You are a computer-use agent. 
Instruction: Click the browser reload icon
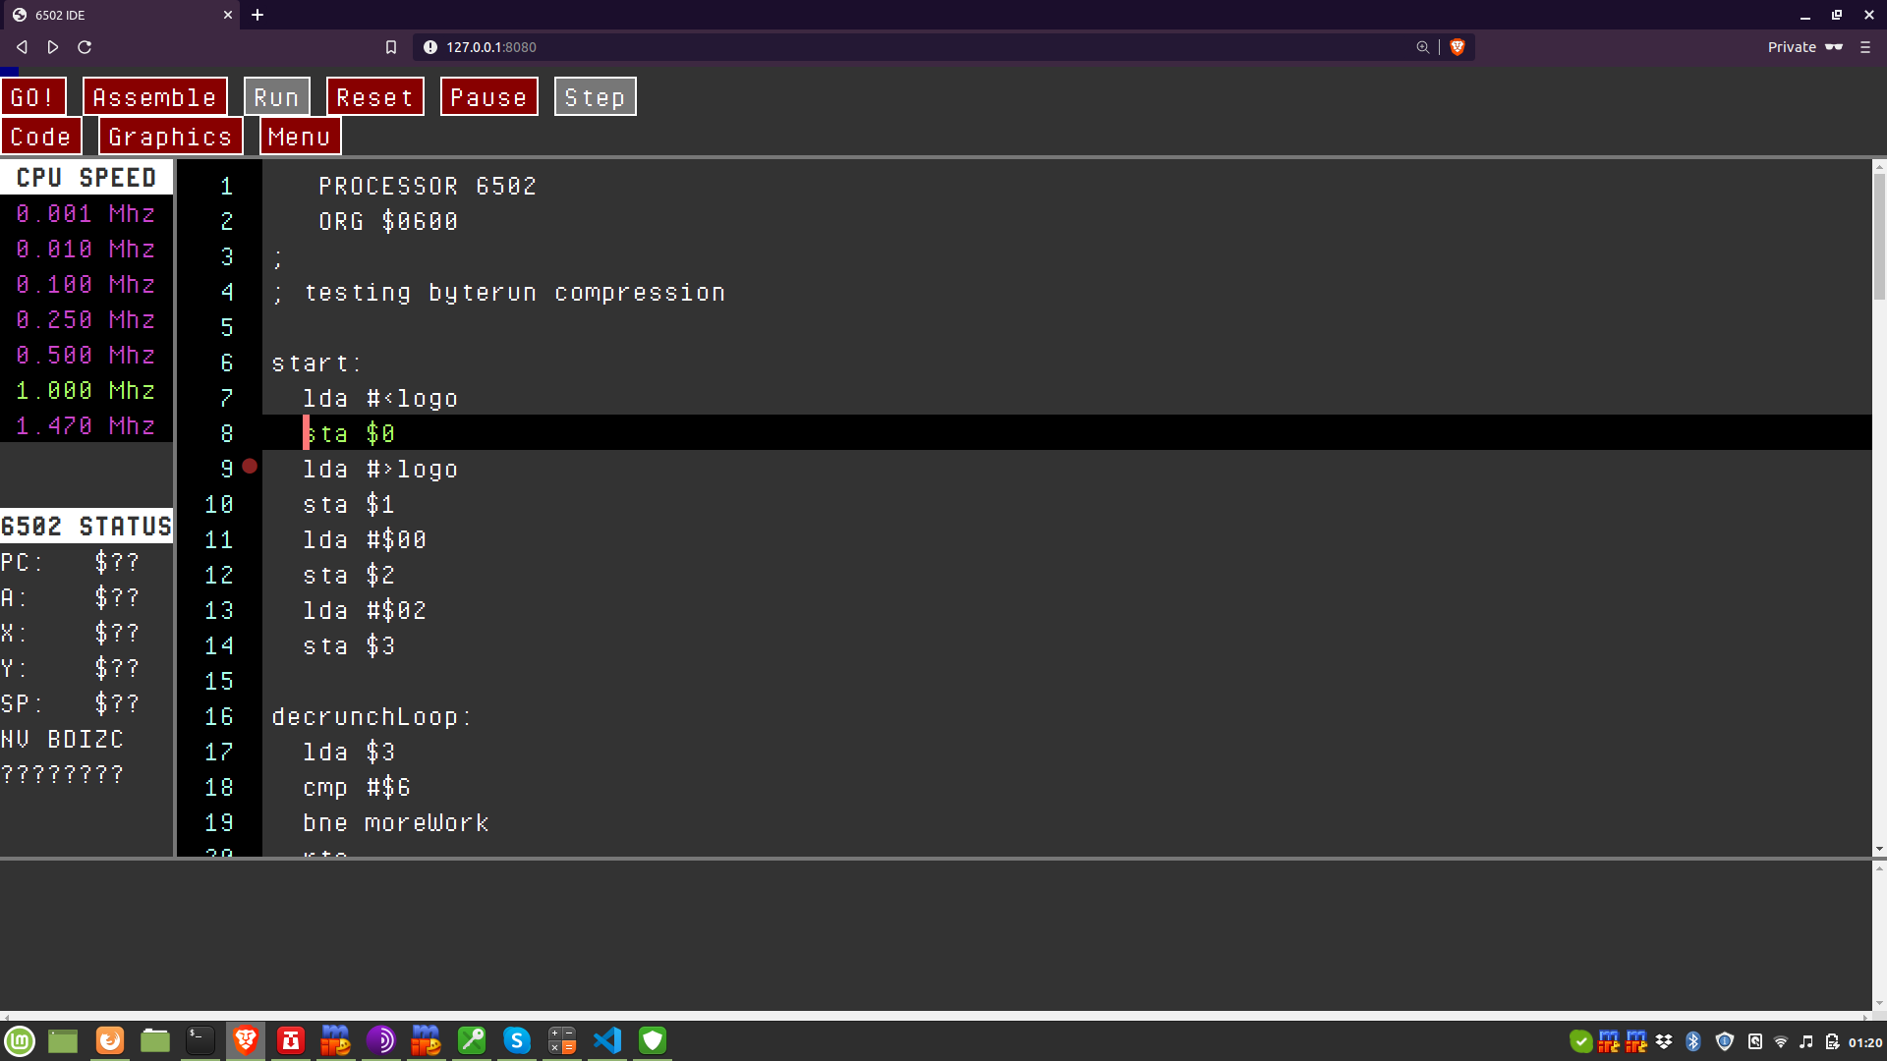85,47
